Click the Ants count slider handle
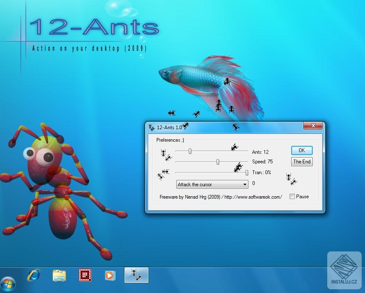 click(x=189, y=151)
